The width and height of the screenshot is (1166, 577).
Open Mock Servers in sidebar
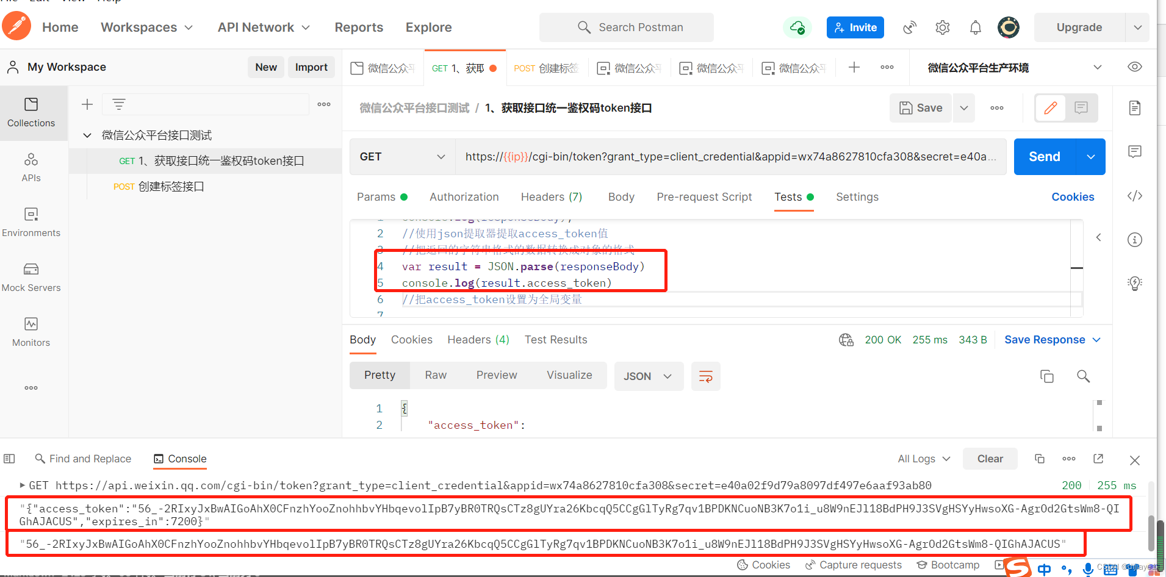click(x=31, y=278)
